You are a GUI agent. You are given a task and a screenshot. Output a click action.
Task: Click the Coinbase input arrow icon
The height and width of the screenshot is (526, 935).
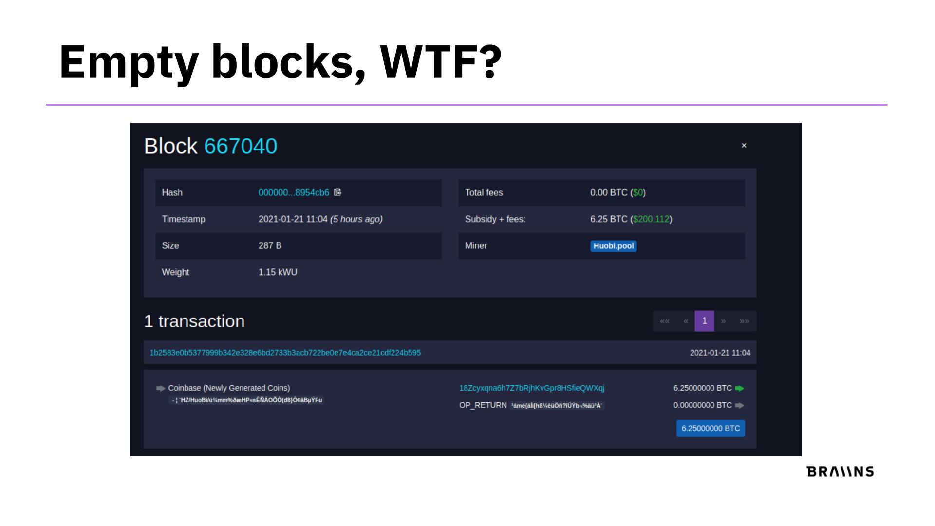pos(160,388)
